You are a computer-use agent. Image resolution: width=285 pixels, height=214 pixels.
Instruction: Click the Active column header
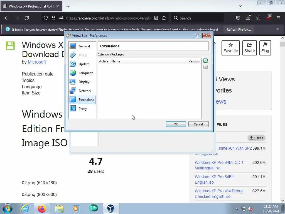point(104,61)
